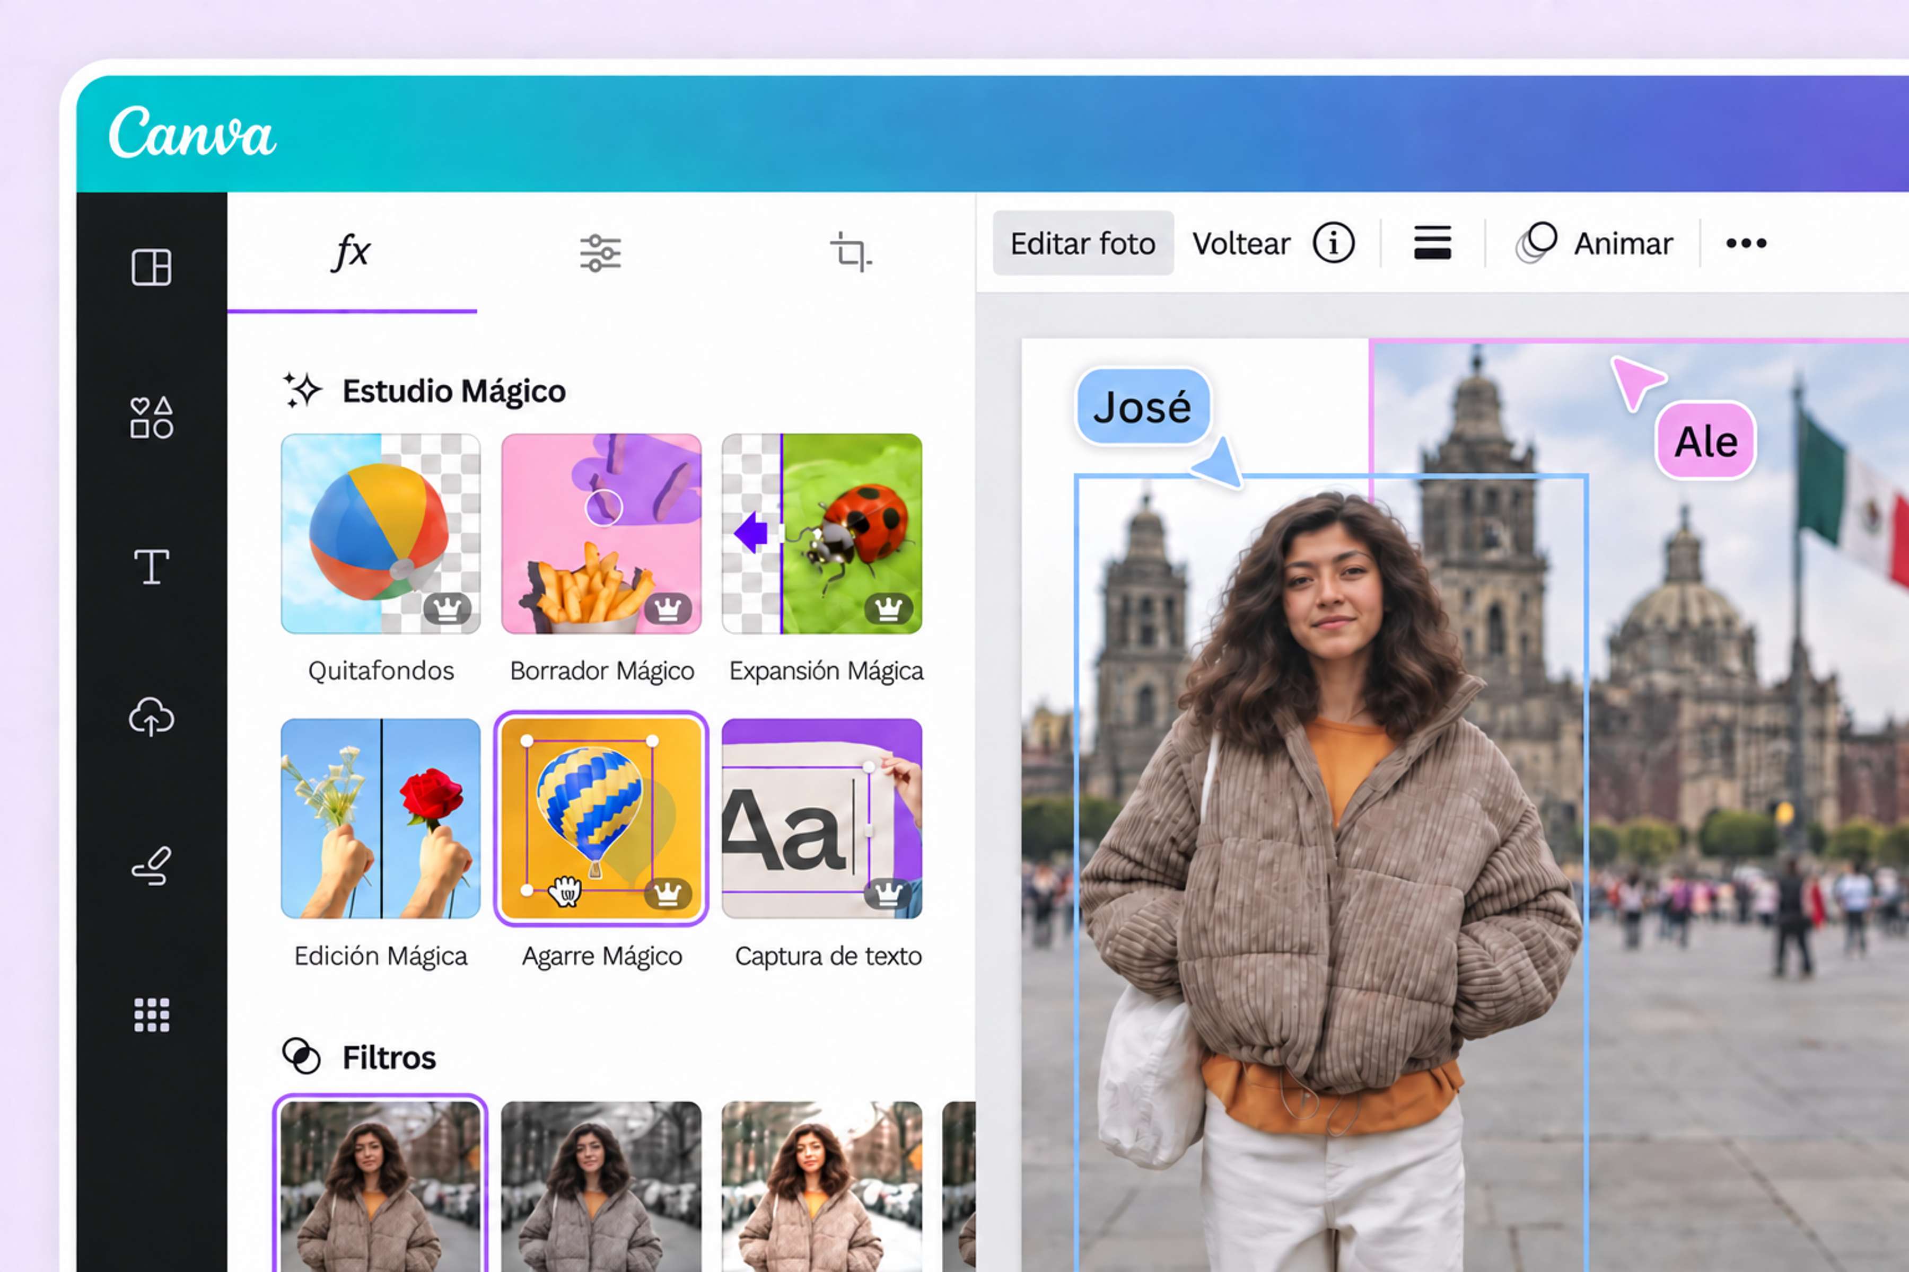1909x1272 pixels.
Task: Click the Filtros heading
Action: (x=389, y=1058)
